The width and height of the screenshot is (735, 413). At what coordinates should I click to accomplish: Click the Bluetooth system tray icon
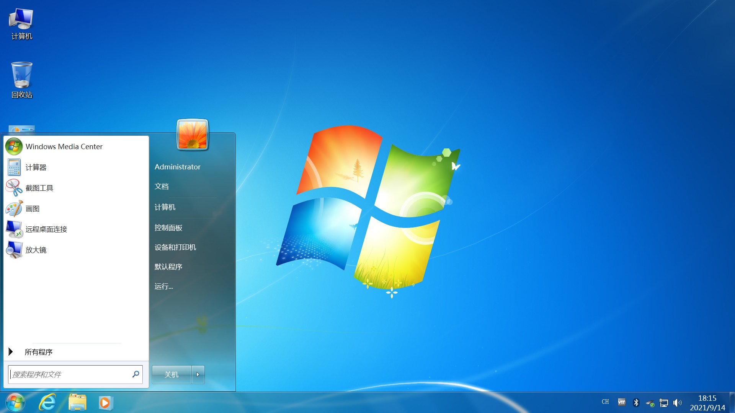tap(636, 403)
